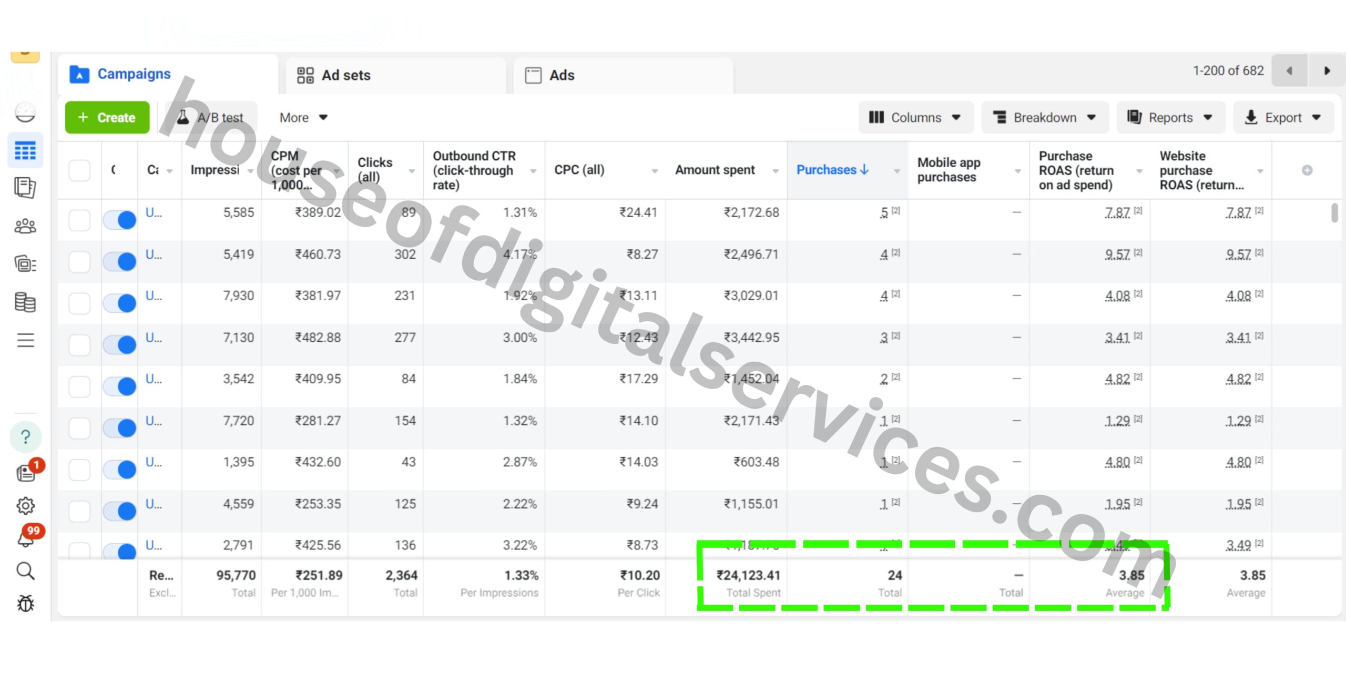
Task: Check the row with 5,419 impressions
Action: click(x=79, y=262)
